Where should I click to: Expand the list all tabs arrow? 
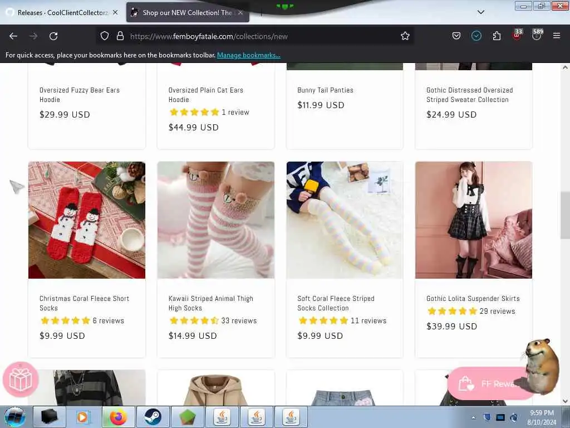[481, 12]
